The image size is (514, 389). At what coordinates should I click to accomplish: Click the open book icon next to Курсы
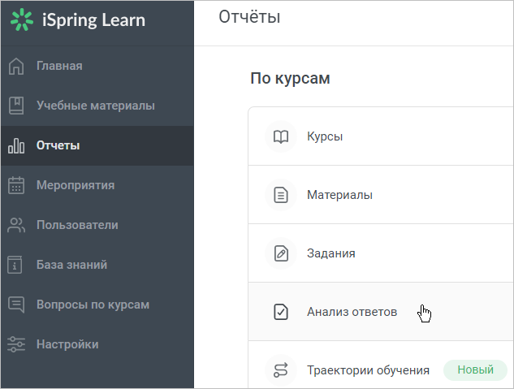click(x=281, y=136)
